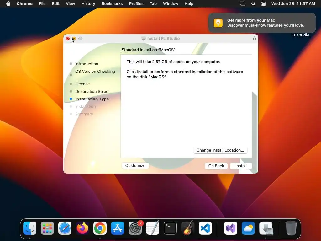Viewport: 321px width, 241px height.
Task: Click the dimmed Summary step
Action: (84, 114)
